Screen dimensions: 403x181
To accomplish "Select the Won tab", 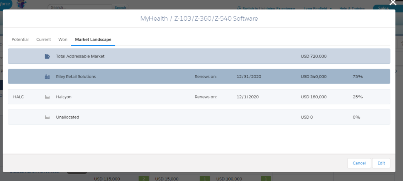I will click(63, 40).
